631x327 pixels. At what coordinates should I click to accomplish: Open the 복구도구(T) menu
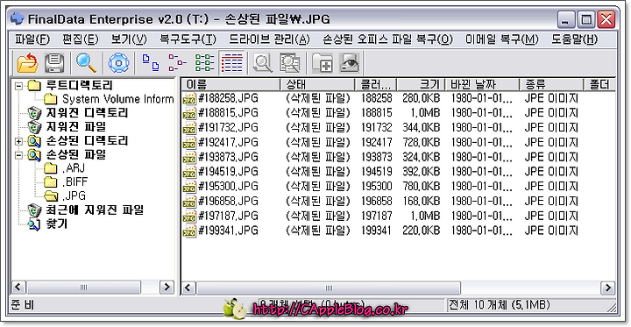(x=188, y=39)
